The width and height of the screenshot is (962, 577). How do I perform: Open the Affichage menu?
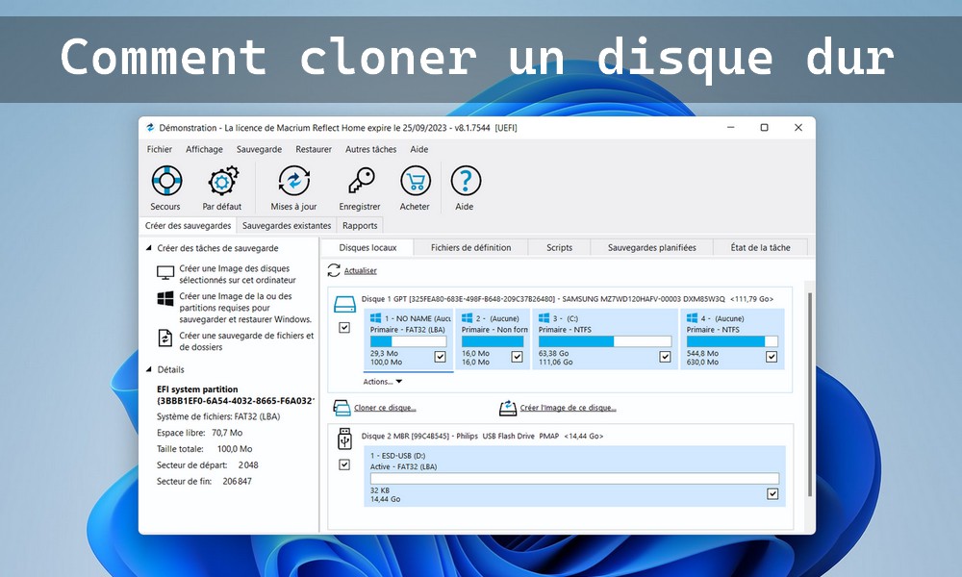(204, 150)
